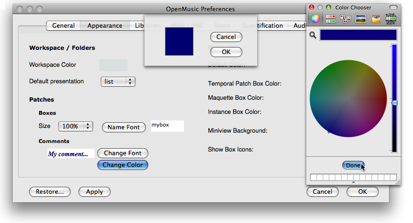Open the Default presentation list dropdown
The width and height of the screenshot is (413, 223).
pyautogui.click(x=118, y=81)
